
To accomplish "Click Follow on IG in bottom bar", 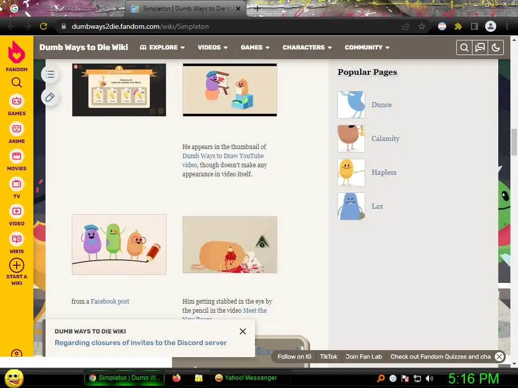I will click(x=294, y=357).
